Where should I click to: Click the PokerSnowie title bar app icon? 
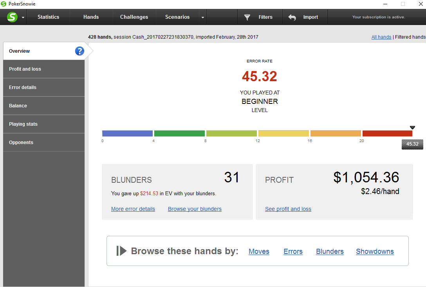[4, 4]
